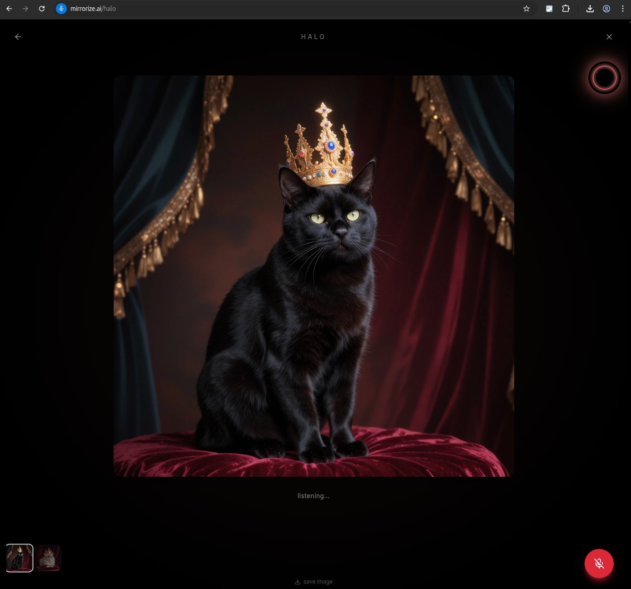Click the HALO title text
Screen dimensions: 631x589
313,37
